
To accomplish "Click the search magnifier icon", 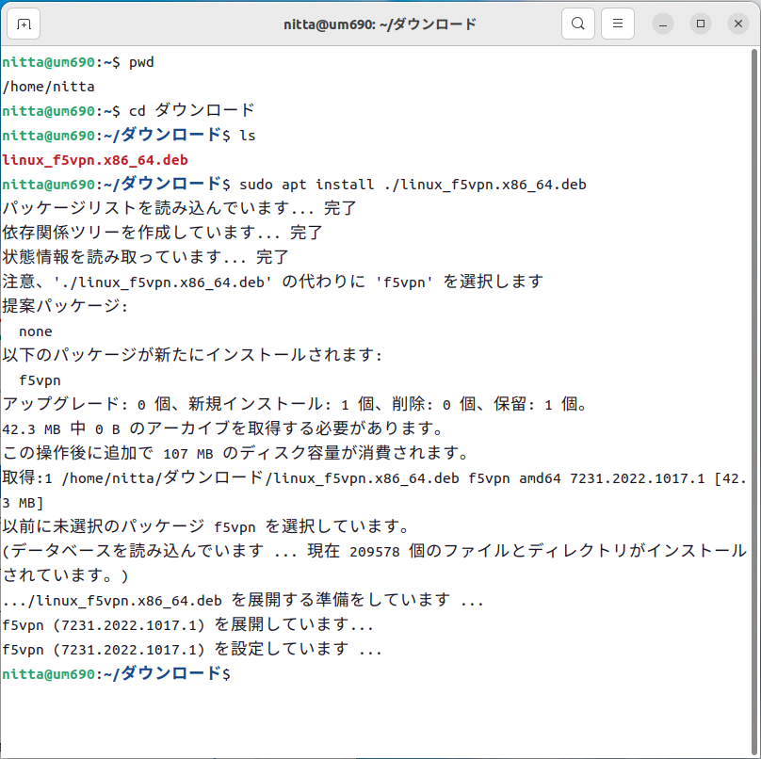I will (578, 24).
